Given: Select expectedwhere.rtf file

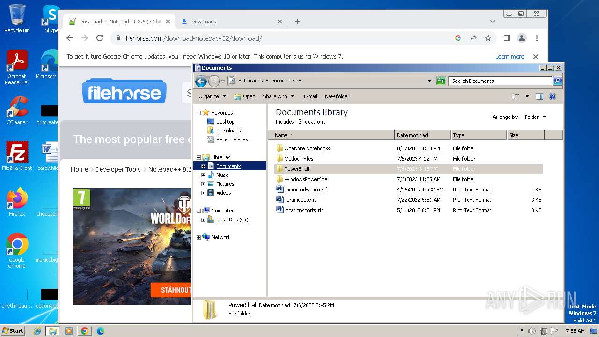Looking at the screenshot, I should (x=306, y=190).
